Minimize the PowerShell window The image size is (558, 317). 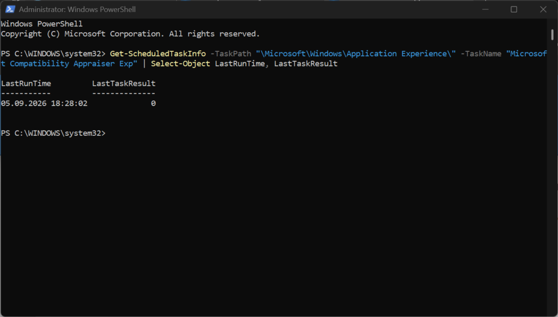coord(485,9)
